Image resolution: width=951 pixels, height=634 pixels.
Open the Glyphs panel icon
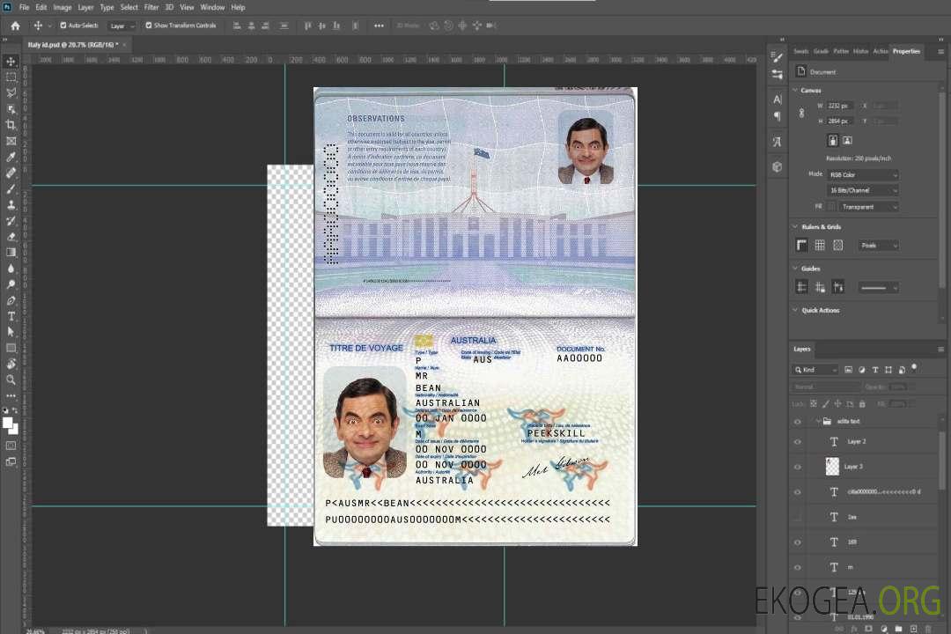778,142
